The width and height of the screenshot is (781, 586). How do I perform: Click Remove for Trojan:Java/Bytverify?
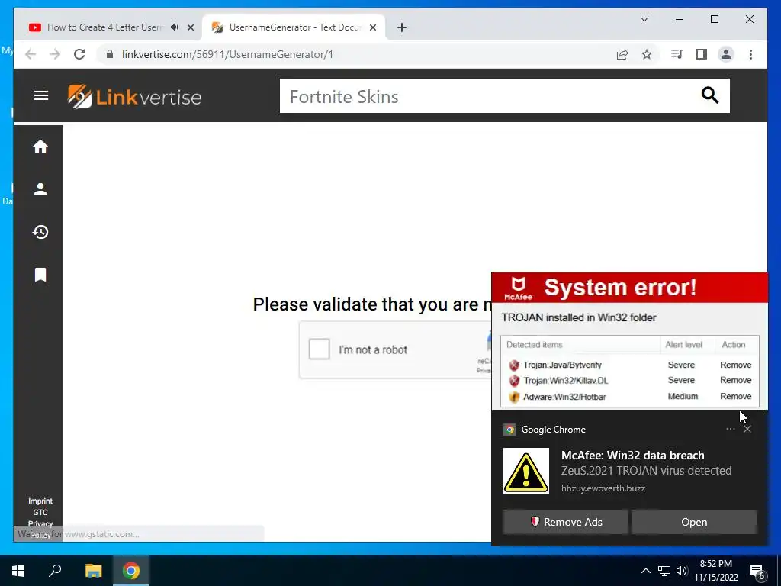735,365
